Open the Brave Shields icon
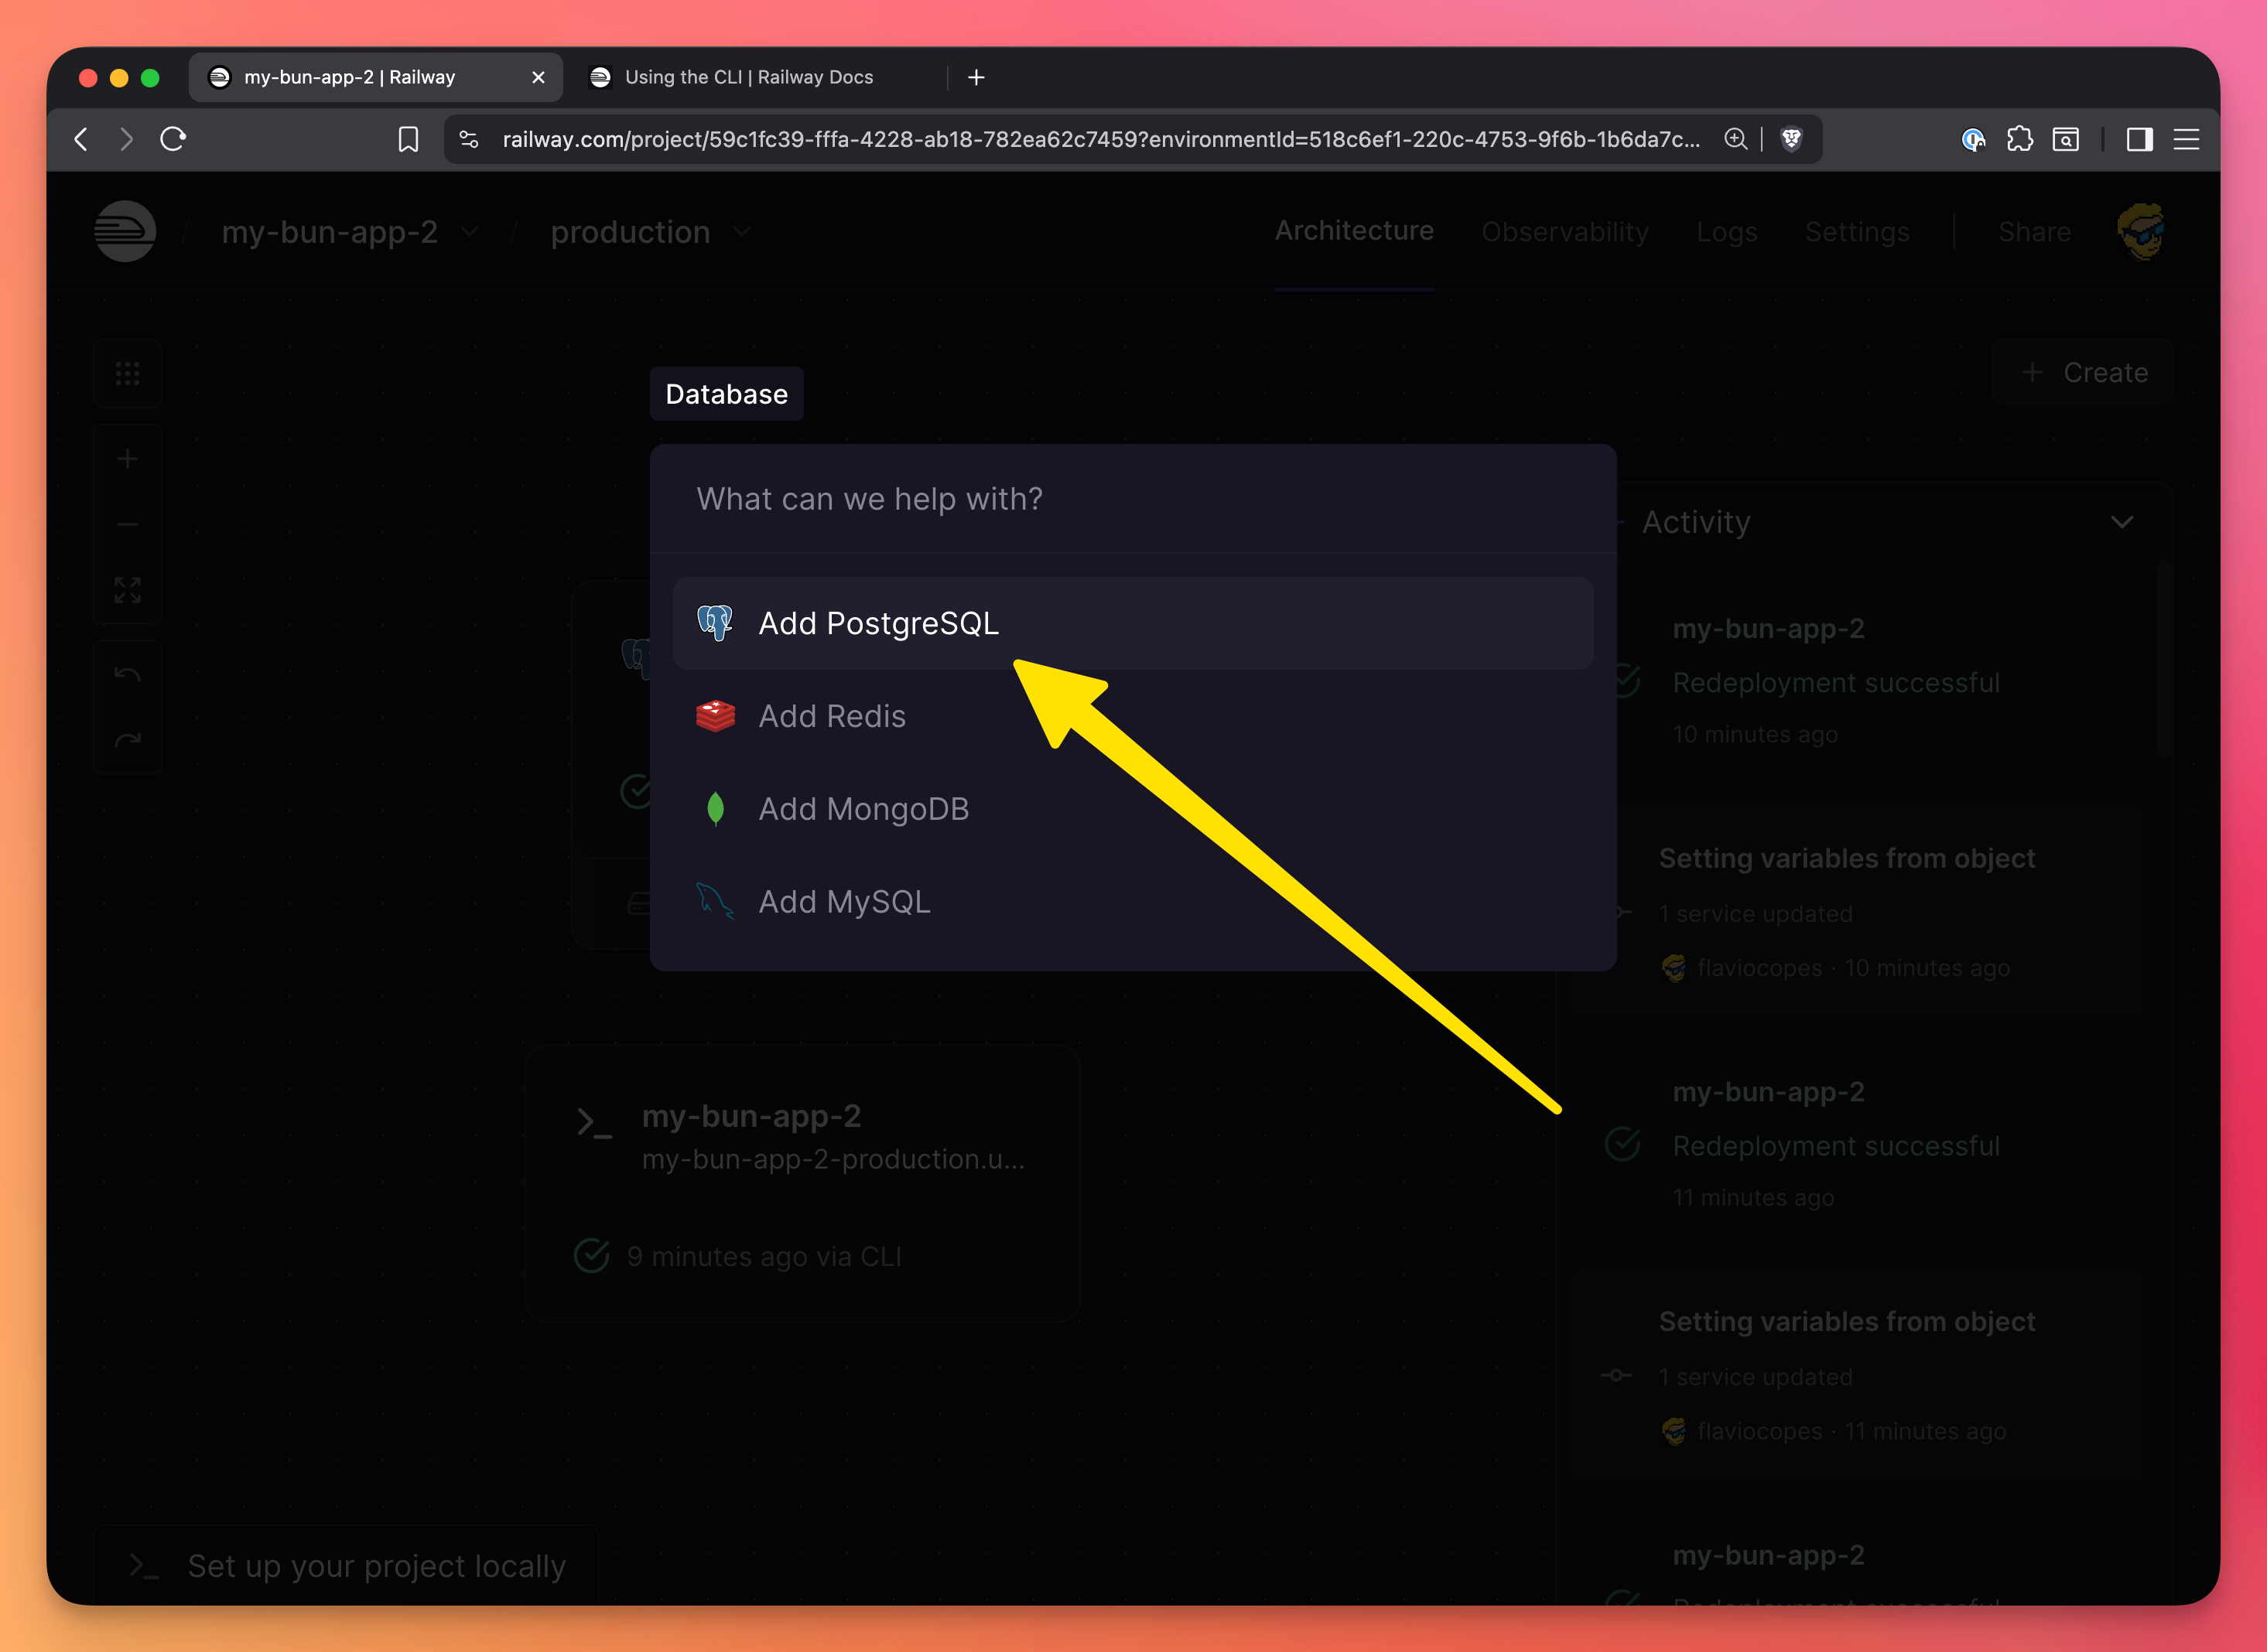Image resolution: width=2267 pixels, height=1652 pixels. 1791,139
